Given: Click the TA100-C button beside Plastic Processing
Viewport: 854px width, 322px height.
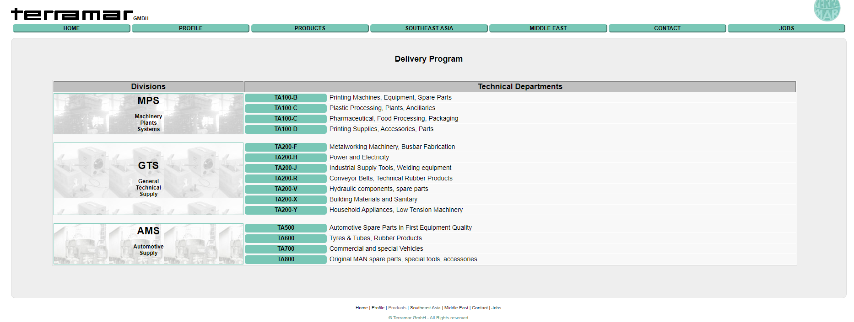Looking at the screenshot, I should tap(286, 108).
